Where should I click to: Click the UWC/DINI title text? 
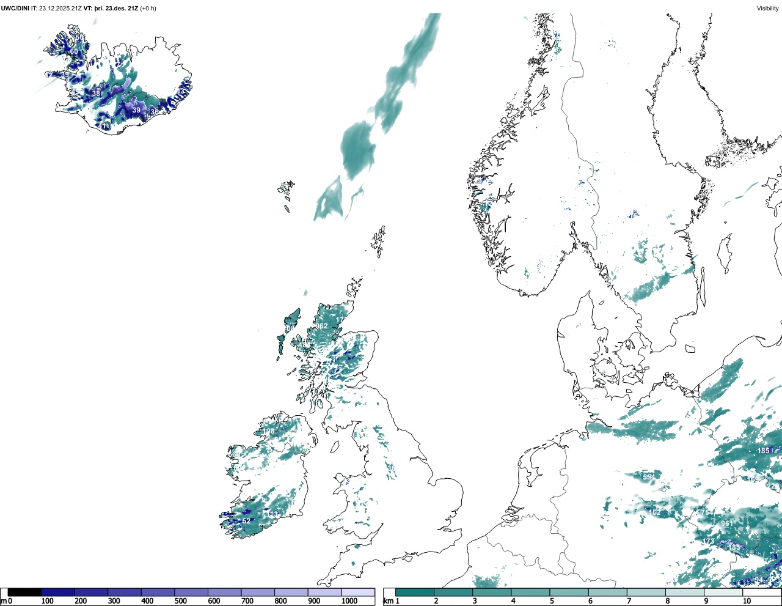[x=15, y=8]
